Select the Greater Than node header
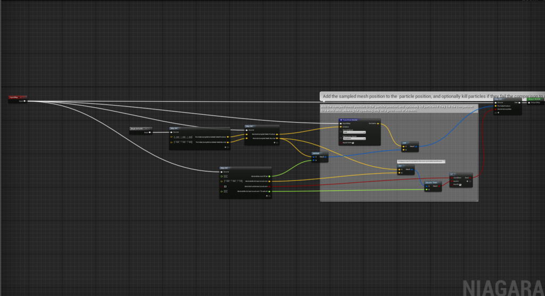 click(x=433, y=182)
